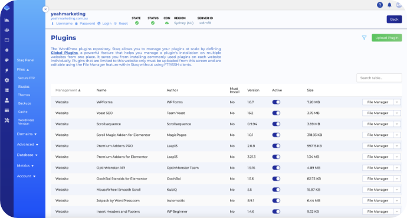This screenshot has width=407, height=218.
Task: Collapse the Files sidebar menu
Action: click(x=23, y=70)
